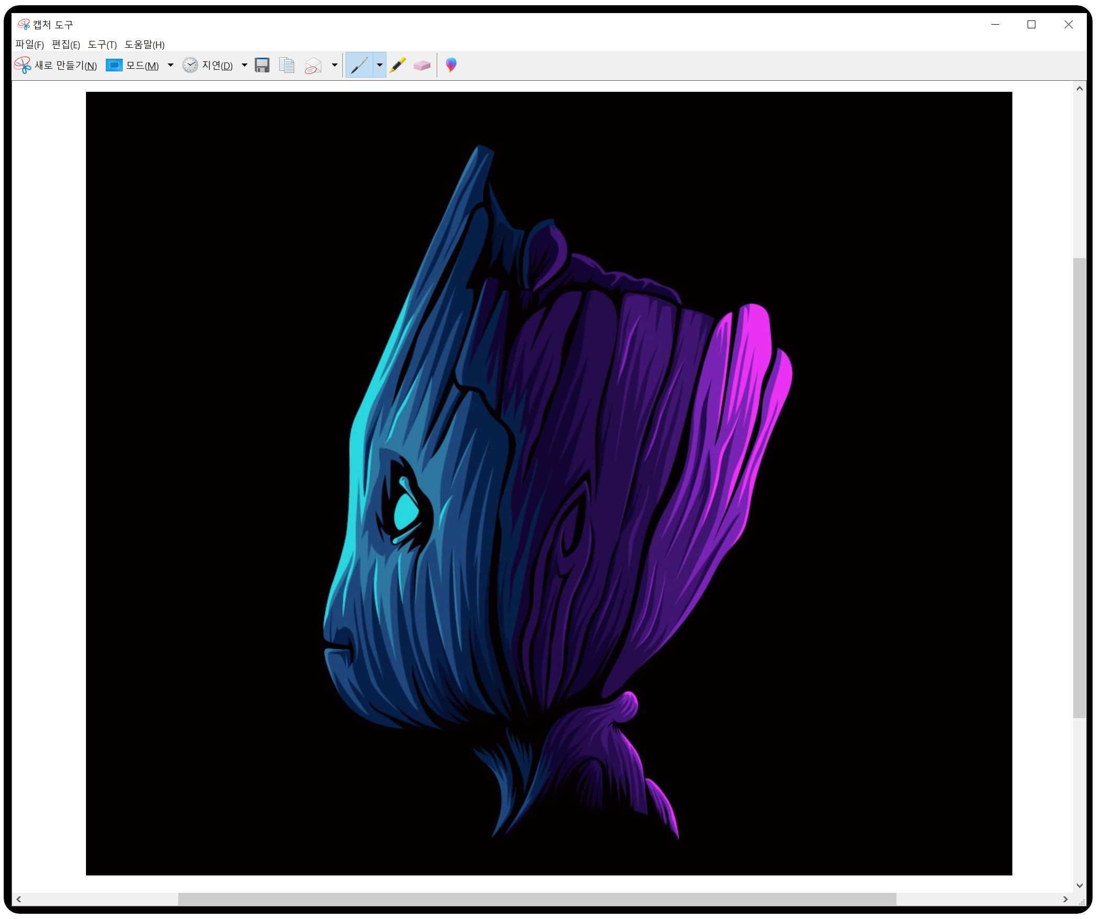Click the Copy icon in toolbar
The image size is (1102, 919).
(287, 65)
